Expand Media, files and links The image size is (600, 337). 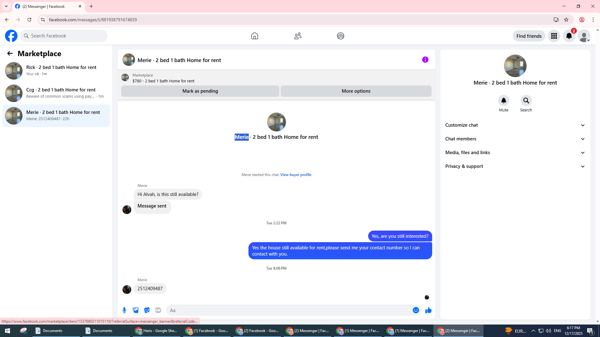515,153
